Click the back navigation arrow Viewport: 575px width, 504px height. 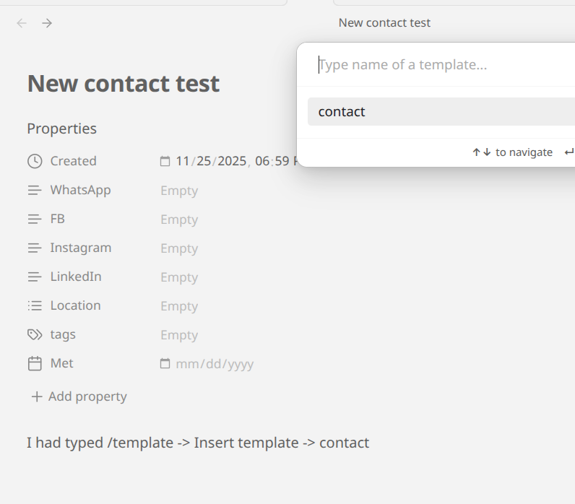(22, 23)
